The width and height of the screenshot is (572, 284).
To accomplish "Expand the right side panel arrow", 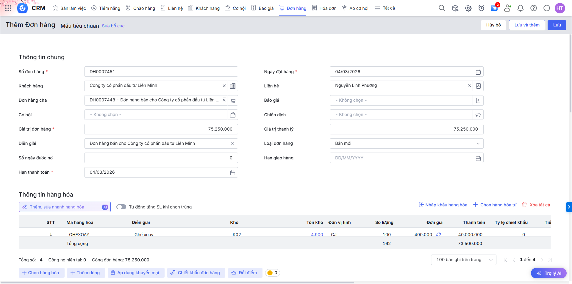I will [569, 207].
